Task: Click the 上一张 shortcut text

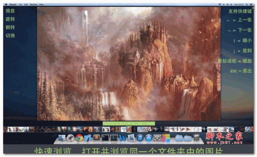Action: coord(245,20)
